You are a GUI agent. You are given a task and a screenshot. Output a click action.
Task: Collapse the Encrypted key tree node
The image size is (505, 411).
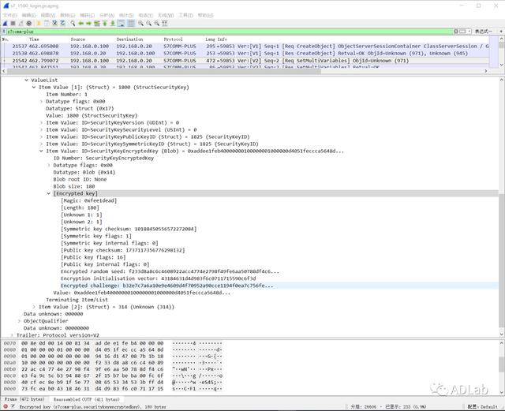click(49, 193)
